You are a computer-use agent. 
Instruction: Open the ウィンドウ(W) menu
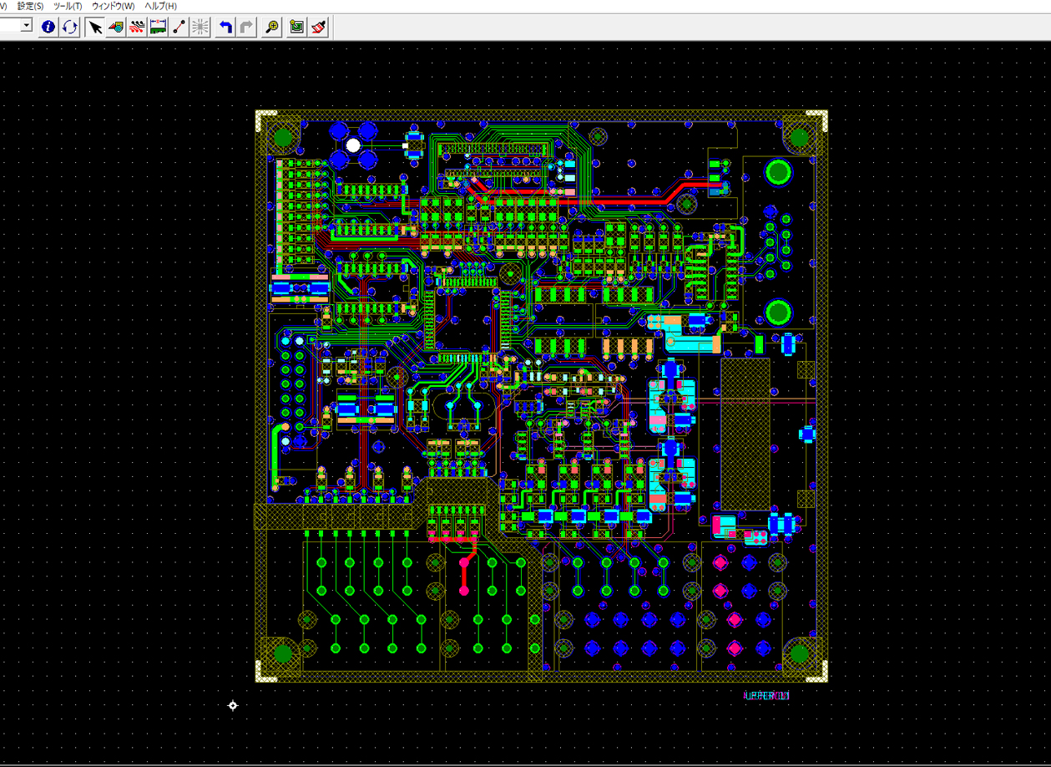113,6
